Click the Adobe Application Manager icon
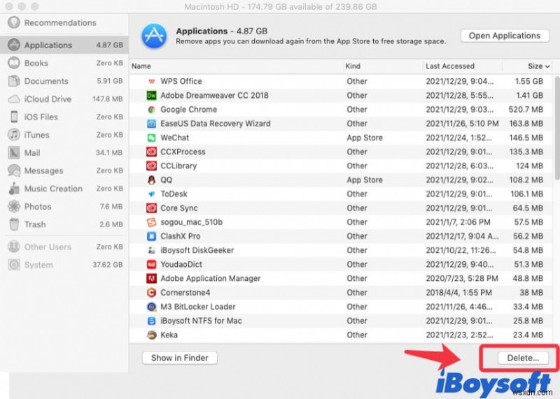Image resolution: width=560 pixels, height=399 pixels. coord(151,279)
